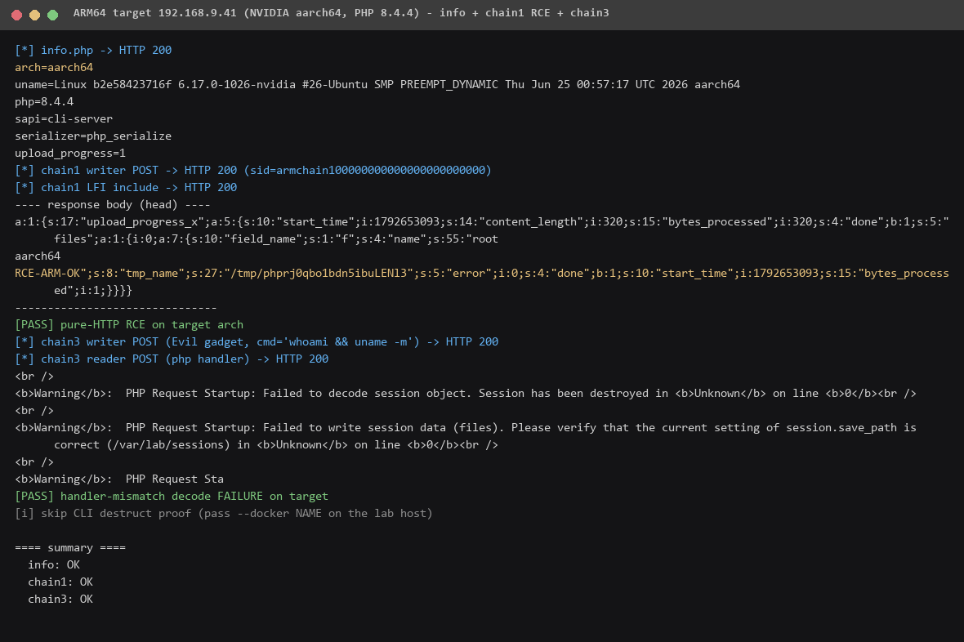
Task: Click the "info: OK" summary line
Action: pos(54,565)
